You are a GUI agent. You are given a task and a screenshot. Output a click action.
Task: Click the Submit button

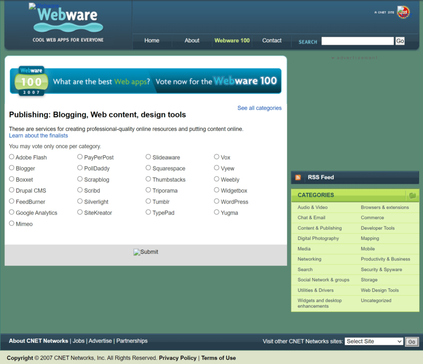click(146, 252)
